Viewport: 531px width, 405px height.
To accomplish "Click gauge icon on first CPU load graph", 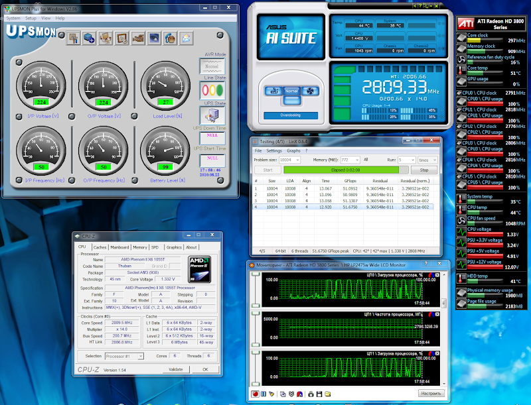I will 431,275.
